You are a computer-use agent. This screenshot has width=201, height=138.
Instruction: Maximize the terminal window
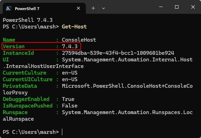click(177, 7)
